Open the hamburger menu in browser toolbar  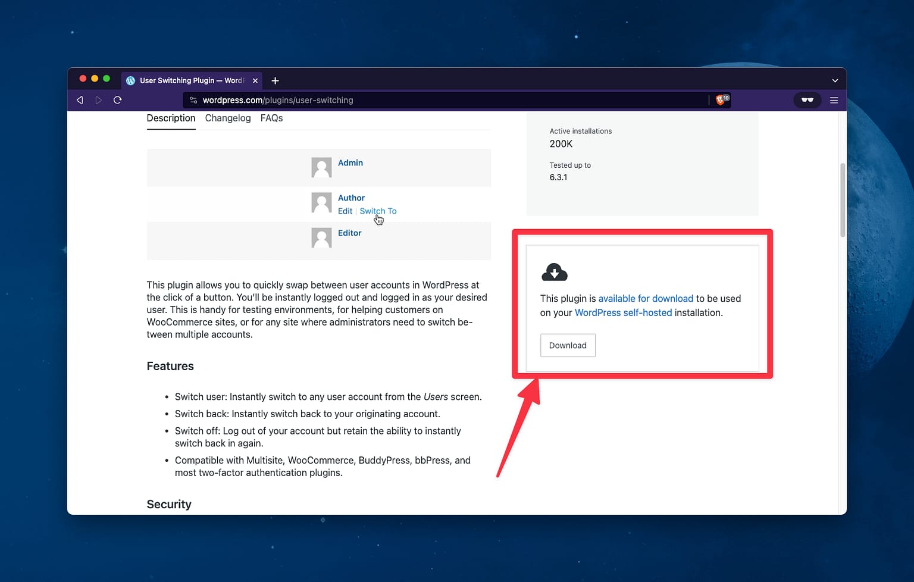(x=834, y=100)
